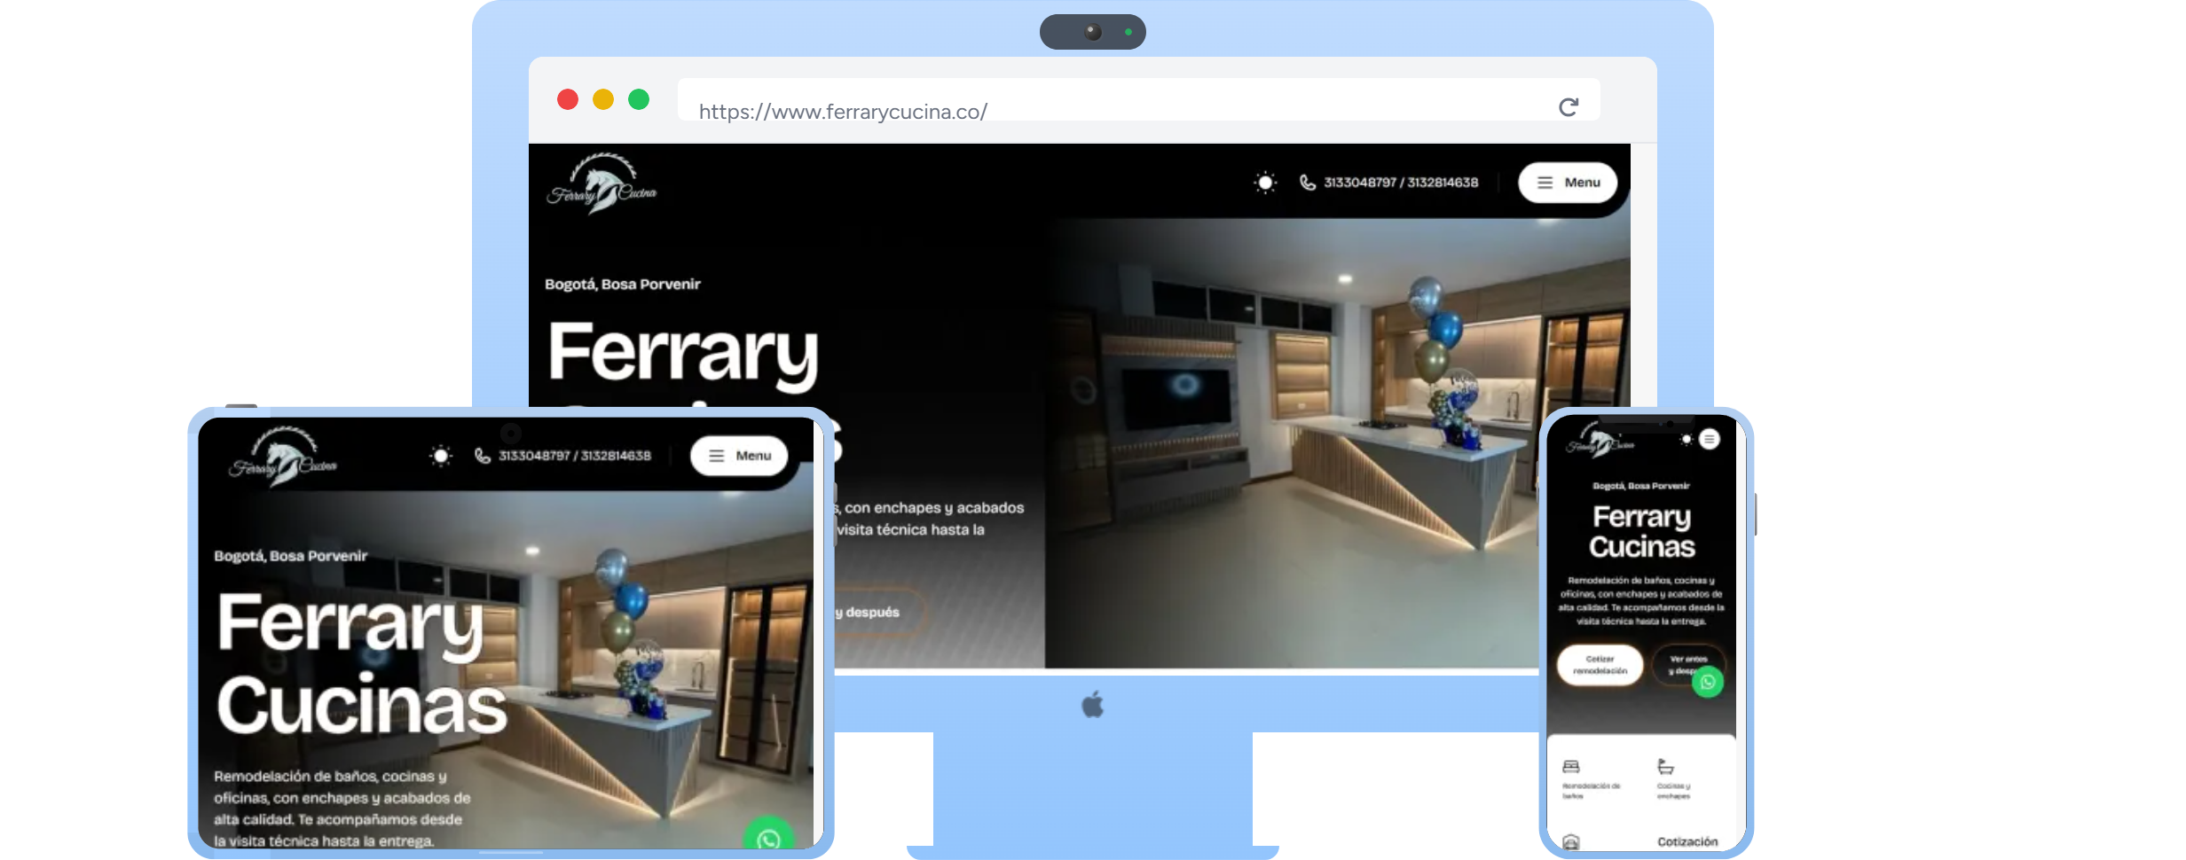Toggle the sun theme icon on the phone
This screenshot has width=2186, height=860.
[1686, 440]
